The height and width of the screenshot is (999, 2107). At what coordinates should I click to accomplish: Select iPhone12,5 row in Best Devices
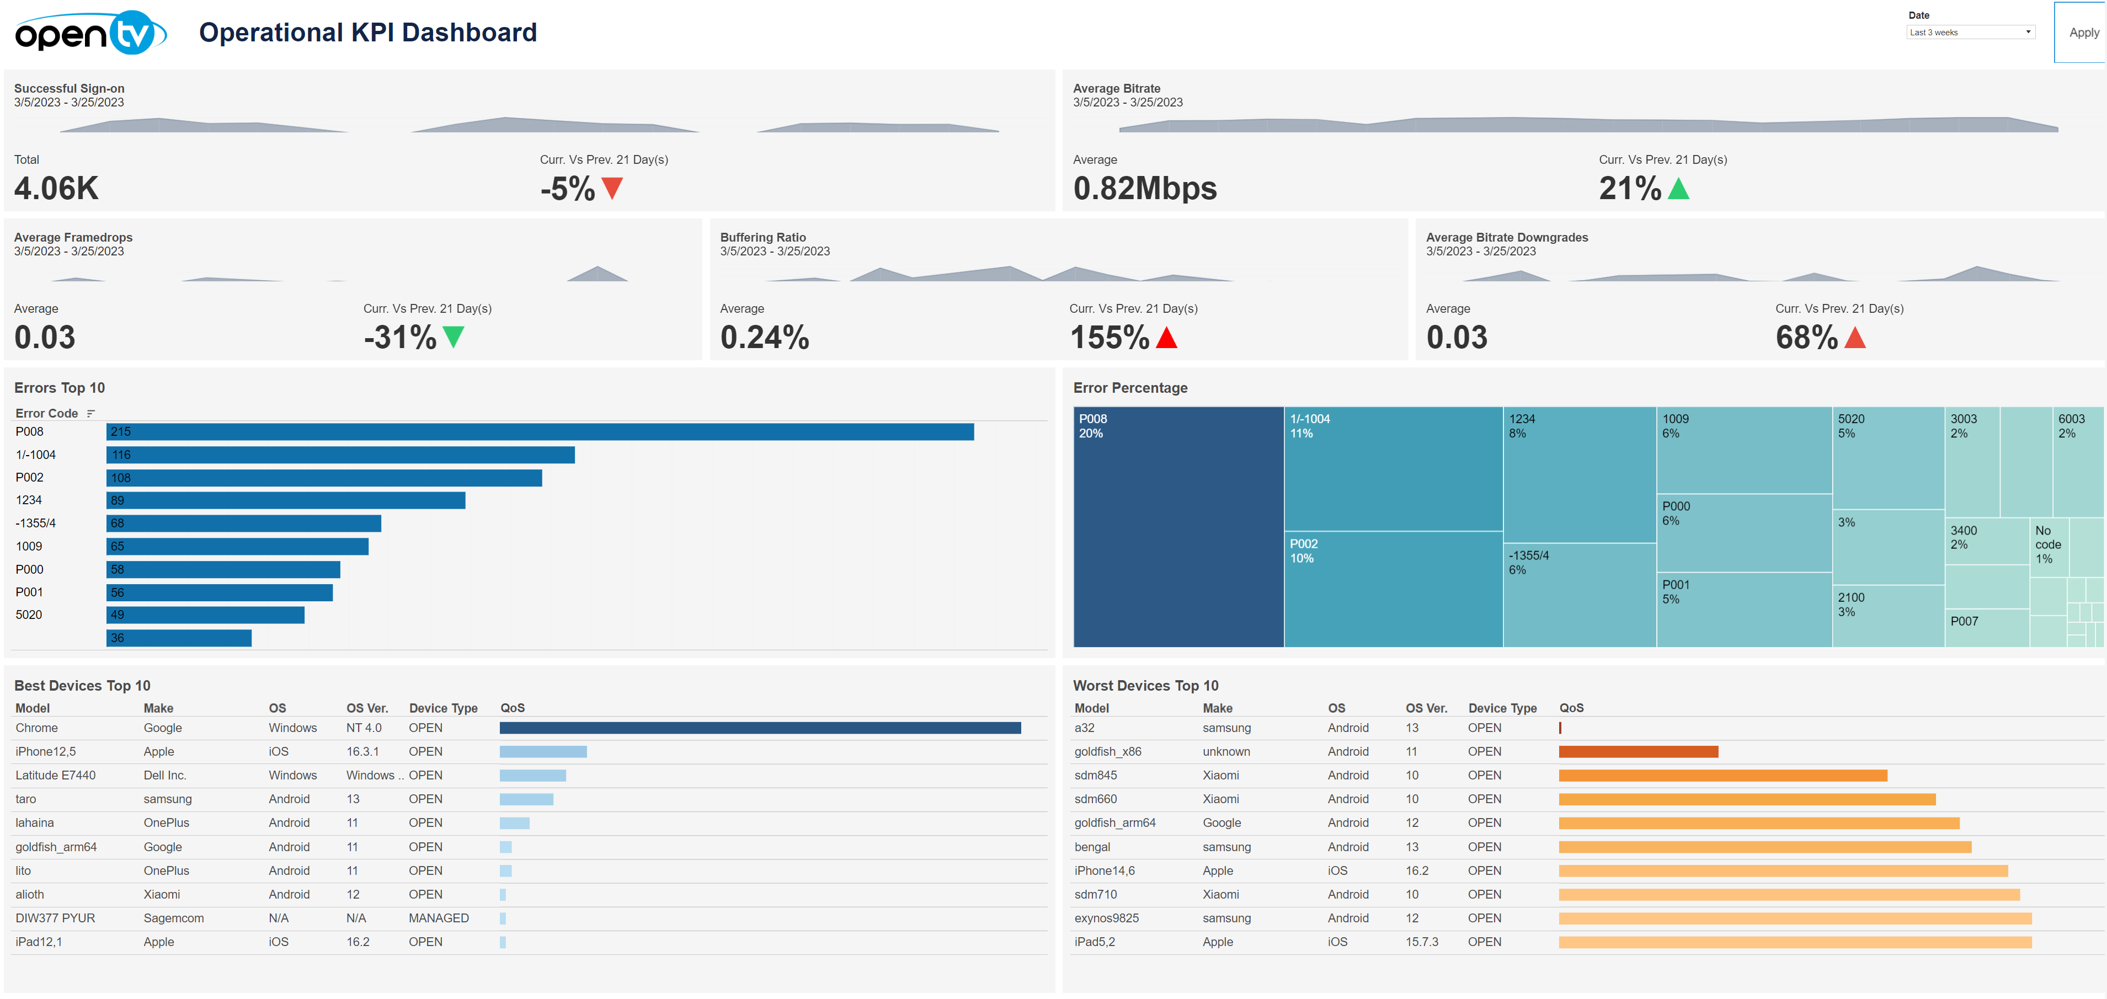click(x=46, y=751)
